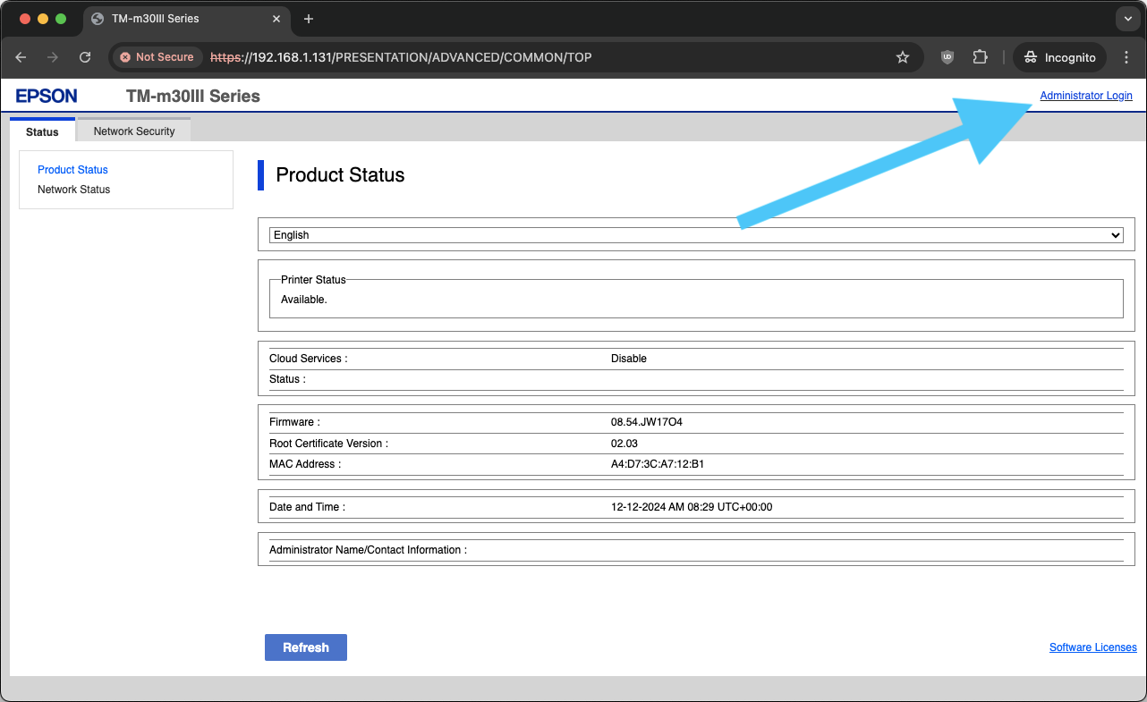Viewport: 1147px width, 702px height.
Task: Click the MAC Address label
Action: 305,464
